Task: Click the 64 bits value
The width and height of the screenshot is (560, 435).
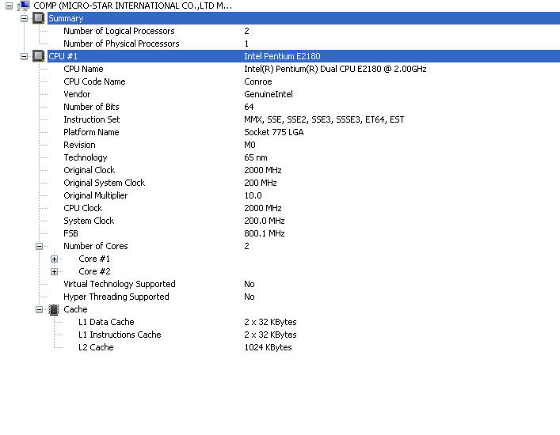Action: pyautogui.click(x=249, y=107)
